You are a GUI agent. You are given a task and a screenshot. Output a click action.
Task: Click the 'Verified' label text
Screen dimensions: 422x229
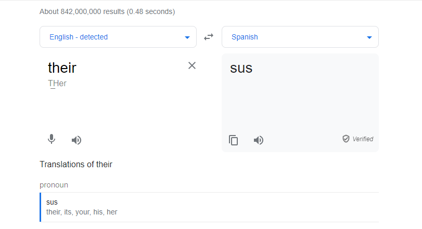[363, 139]
